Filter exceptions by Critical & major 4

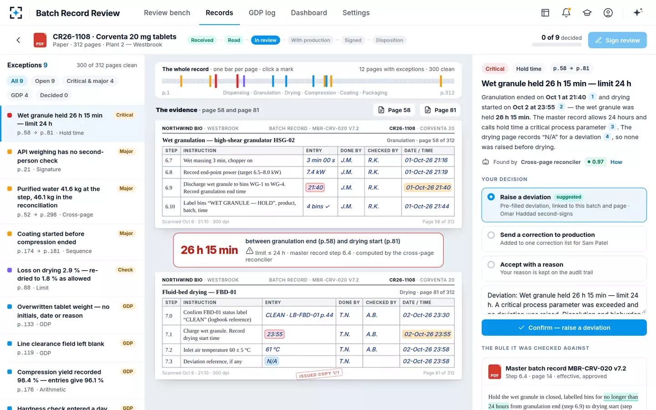point(90,81)
